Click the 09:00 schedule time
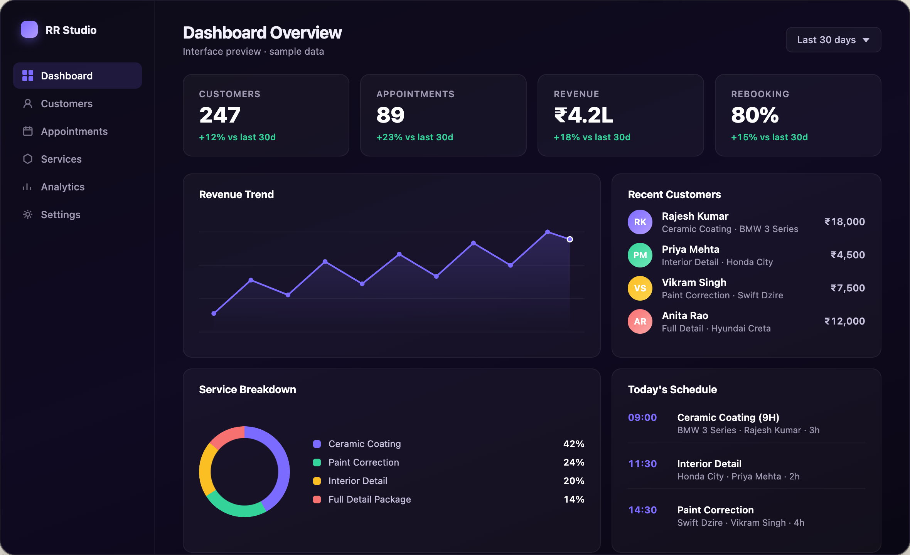Image resolution: width=910 pixels, height=555 pixels. [642, 417]
